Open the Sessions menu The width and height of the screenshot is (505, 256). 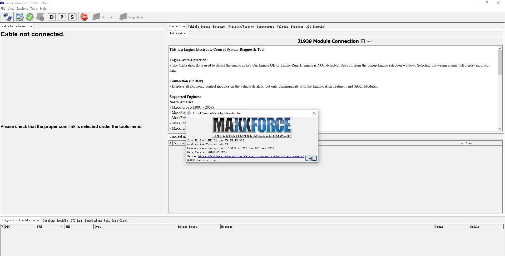pyautogui.click(x=22, y=9)
